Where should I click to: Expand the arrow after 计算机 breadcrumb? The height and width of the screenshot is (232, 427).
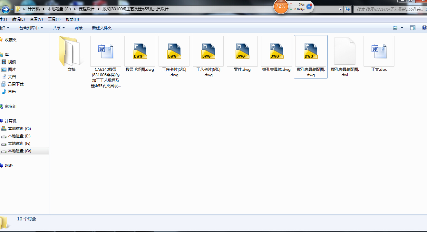pyautogui.click(x=44, y=9)
